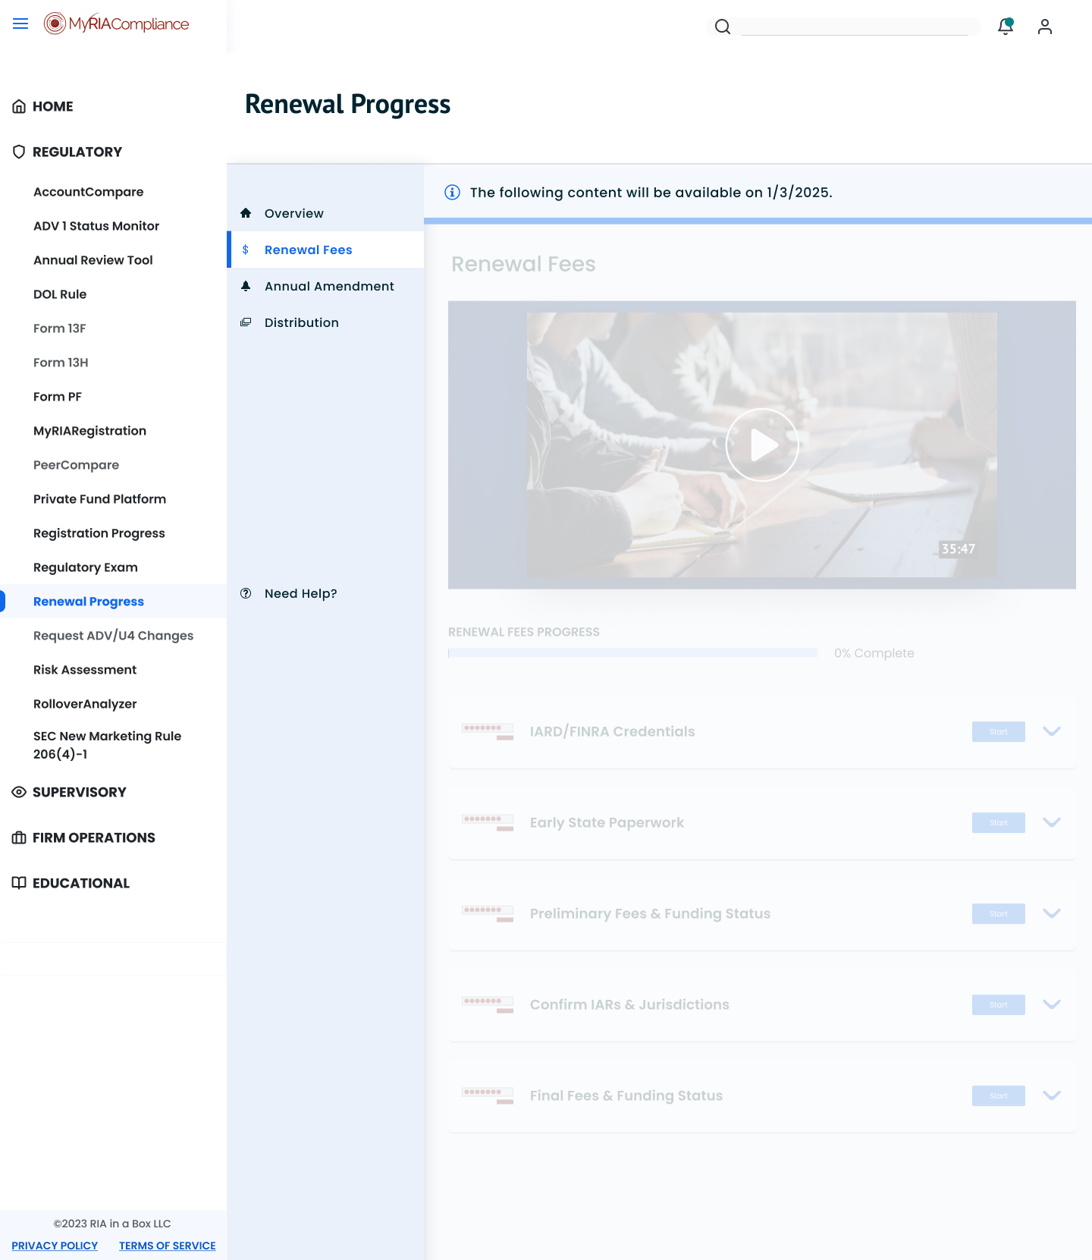Expand Final Fees & Funding Status chevron
The width and height of the screenshot is (1092, 1260).
(x=1052, y=1095)
